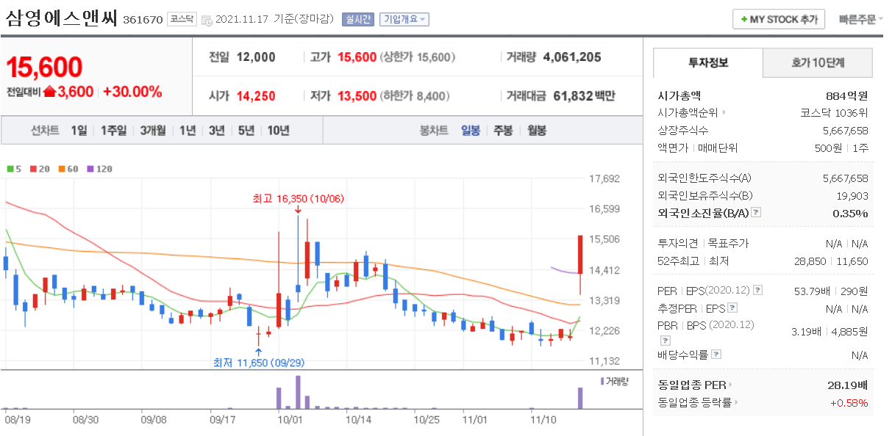Click the help icon beside 추정PER EPS
Viewport: 892px width, 436px height.
[732, 308]
